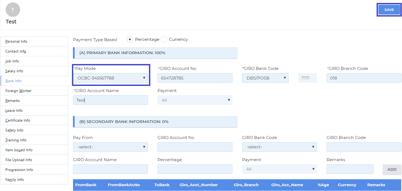Open the Safety Info tab
This screenshot has height=191, width=402.
tap(34, 130)
